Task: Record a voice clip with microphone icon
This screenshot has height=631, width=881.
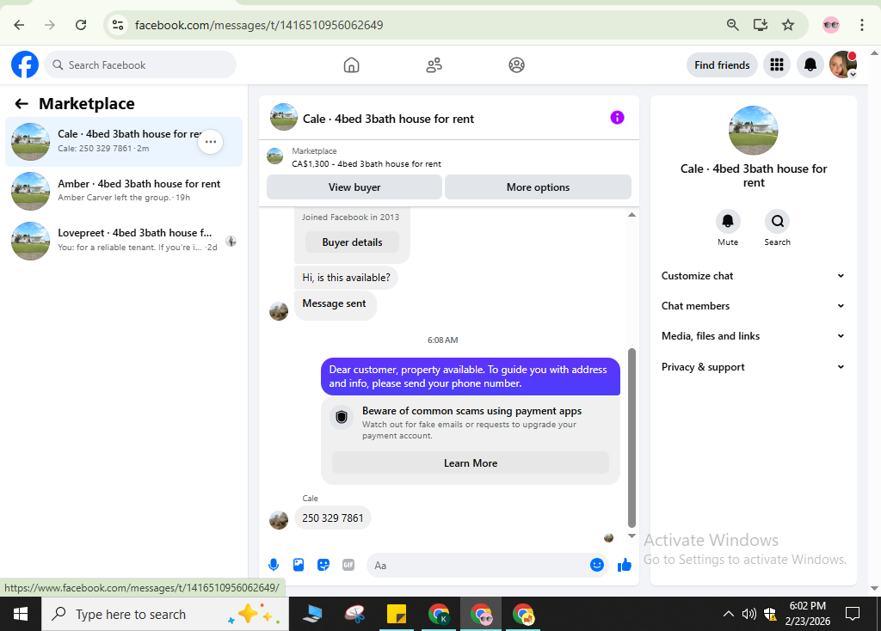Action: point(274,565)
